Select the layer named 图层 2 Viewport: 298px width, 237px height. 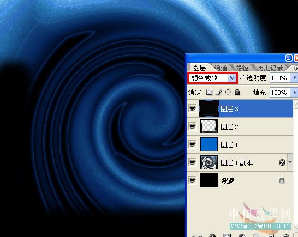point(229,126)
